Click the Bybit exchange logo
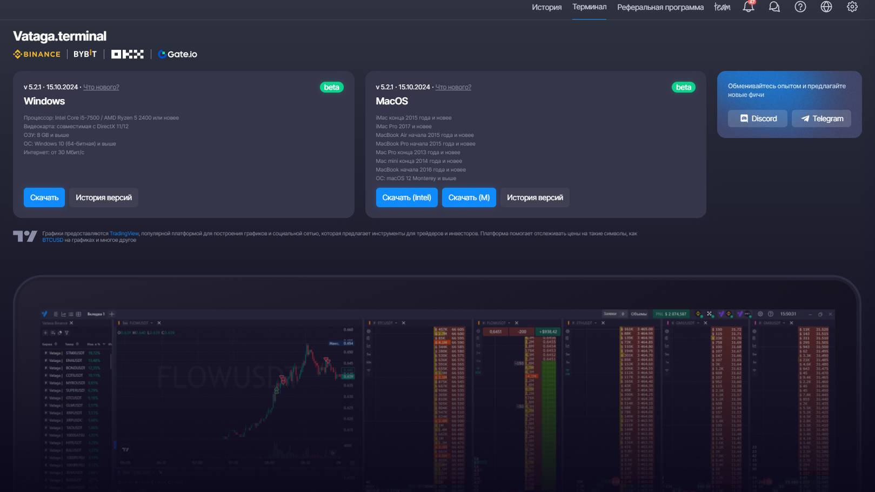 pyautogui.click(x=85, y=54)
